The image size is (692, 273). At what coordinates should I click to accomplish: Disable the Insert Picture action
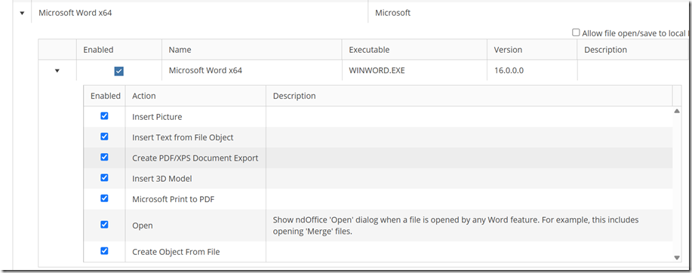(104, 116)
